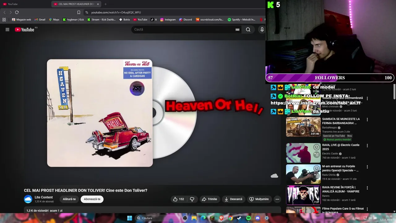Dislike the video with thumbs down

(x=192, y=199)
